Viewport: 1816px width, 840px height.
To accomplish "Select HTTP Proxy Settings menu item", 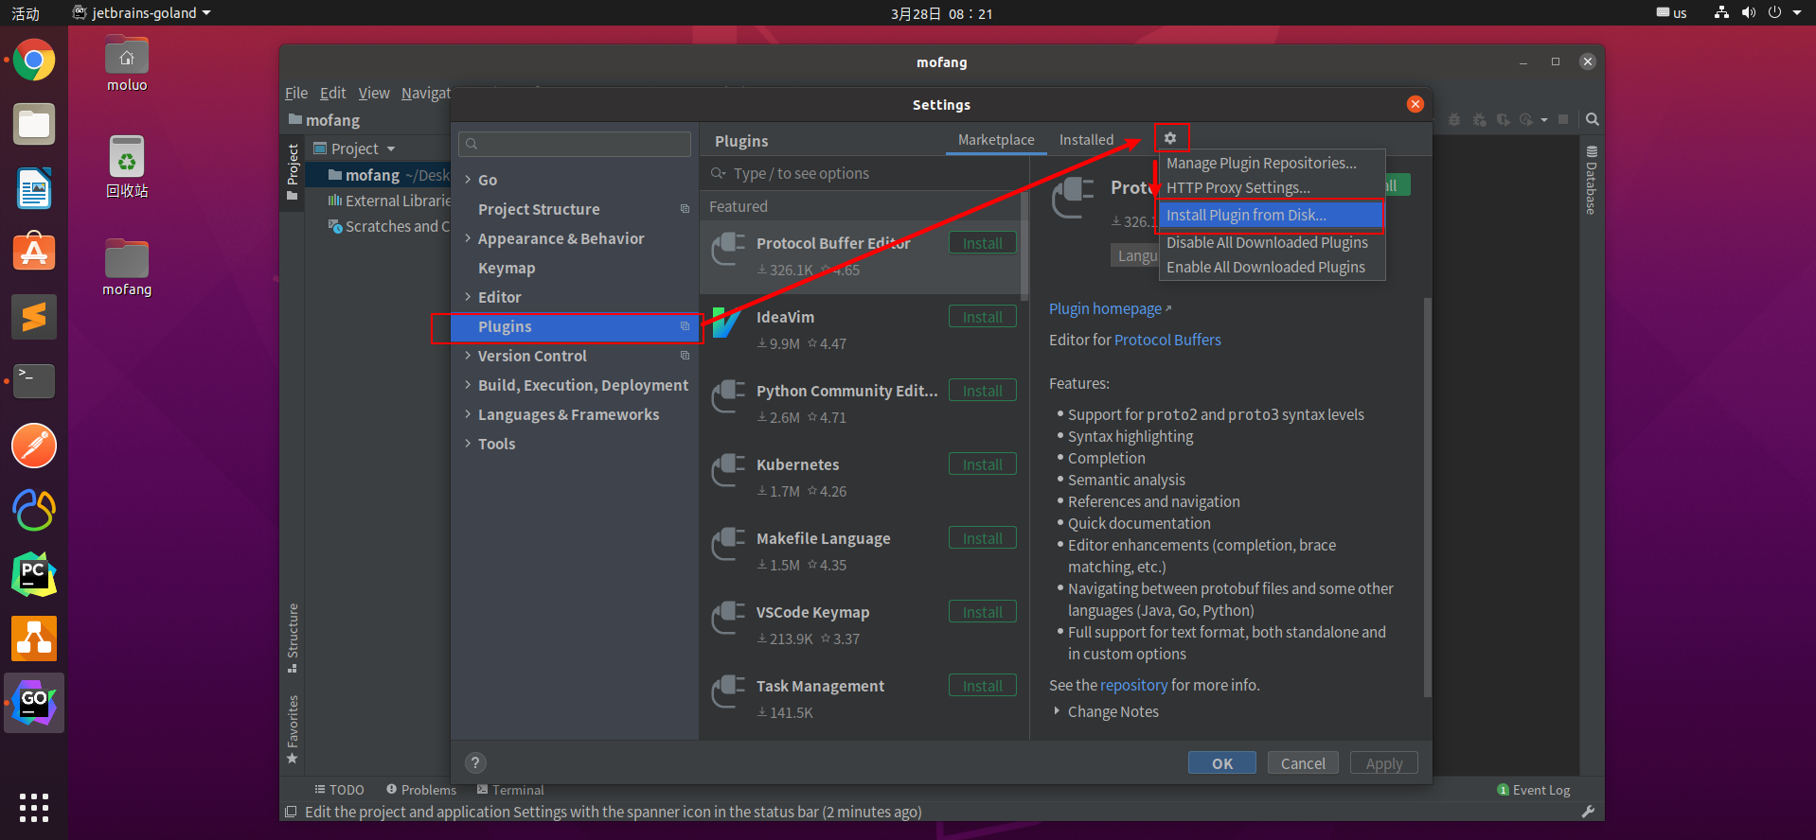I will click(1238, 187).
